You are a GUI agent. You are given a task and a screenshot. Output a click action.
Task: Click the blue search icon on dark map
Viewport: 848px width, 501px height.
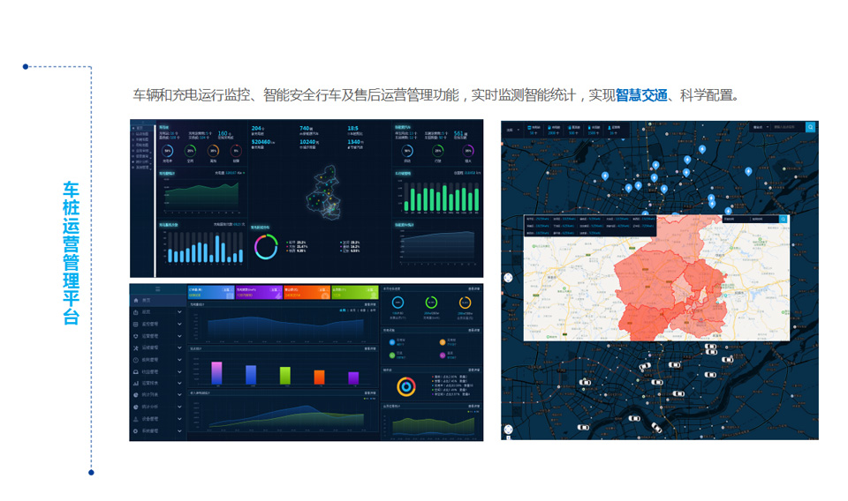click(x=811, y=128)
